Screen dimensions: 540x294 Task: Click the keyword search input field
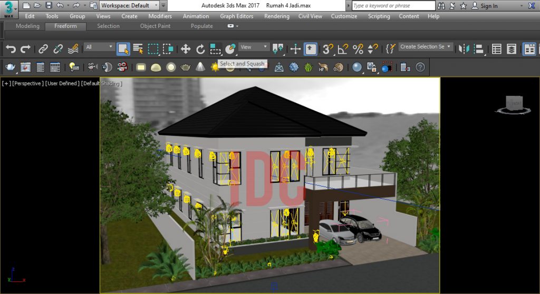tap(393, 5)
